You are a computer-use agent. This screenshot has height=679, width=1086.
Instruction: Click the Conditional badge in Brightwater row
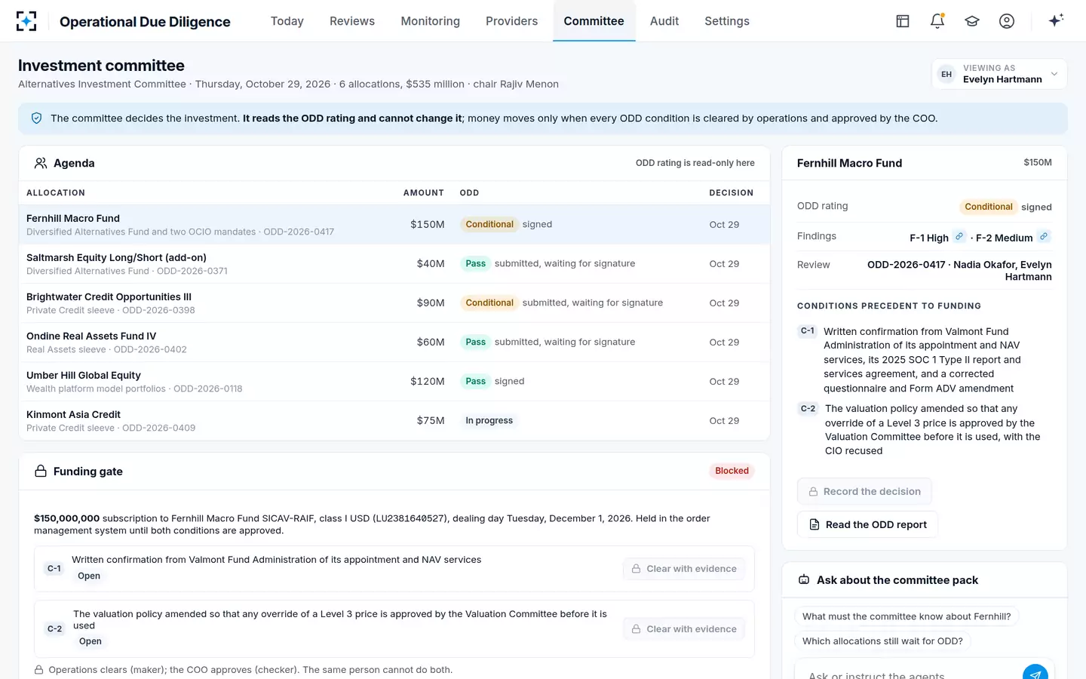[489, 303]
